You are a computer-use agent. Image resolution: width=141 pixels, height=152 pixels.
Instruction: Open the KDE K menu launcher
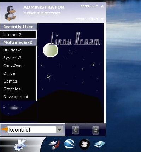20,145
